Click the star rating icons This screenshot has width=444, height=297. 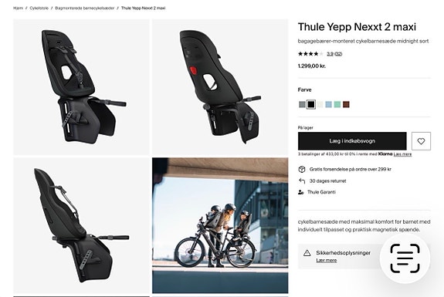coord(310,54)
